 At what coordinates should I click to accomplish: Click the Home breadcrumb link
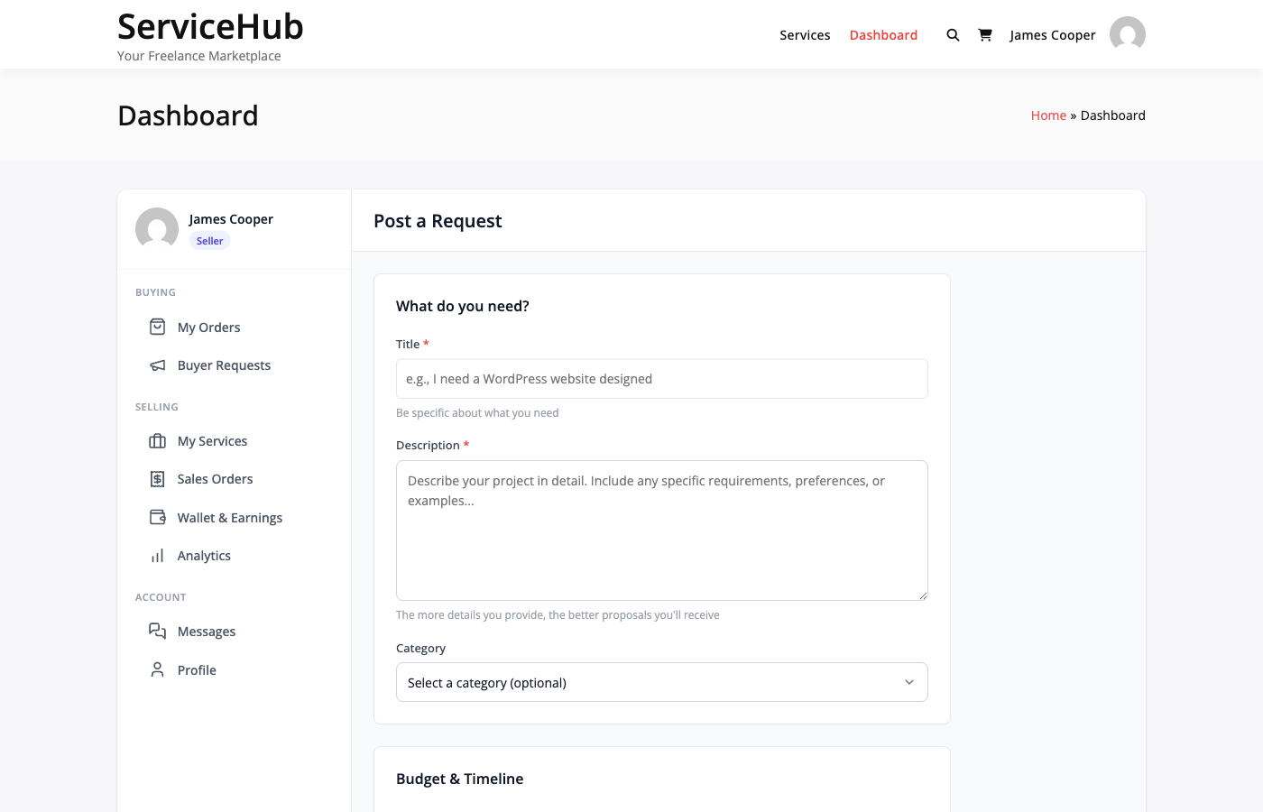pos(1048,115)
